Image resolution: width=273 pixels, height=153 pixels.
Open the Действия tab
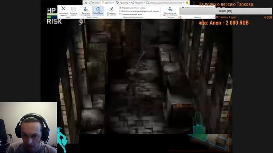pyautogui.click(x=108, y=3)
